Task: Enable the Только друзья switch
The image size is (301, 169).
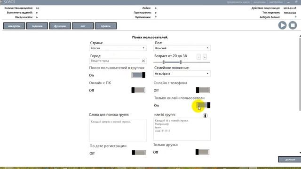Action: click(x=202, y=152)
